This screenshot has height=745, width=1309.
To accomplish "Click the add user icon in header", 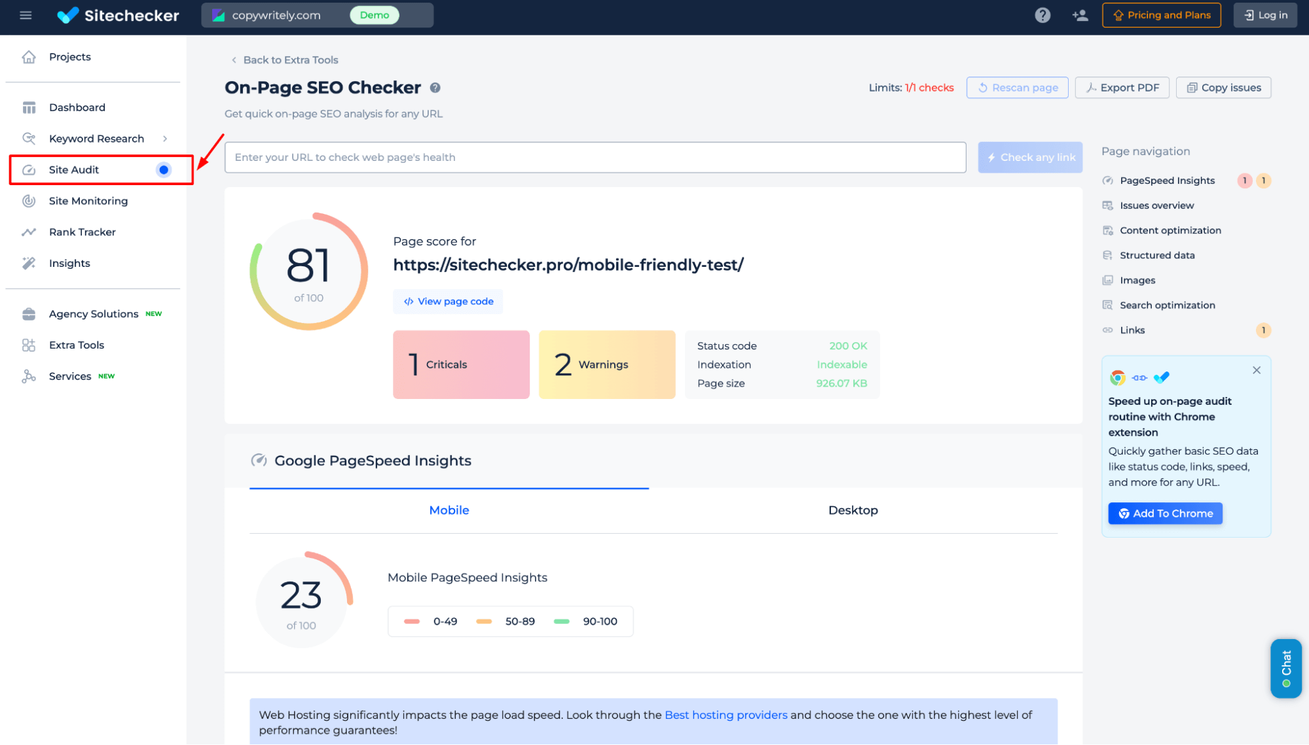I will click(x=1080, y=15).
